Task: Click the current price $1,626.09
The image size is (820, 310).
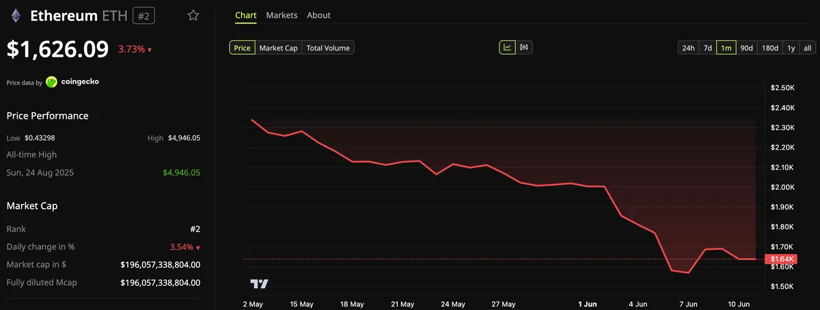Action: [57, 49]
